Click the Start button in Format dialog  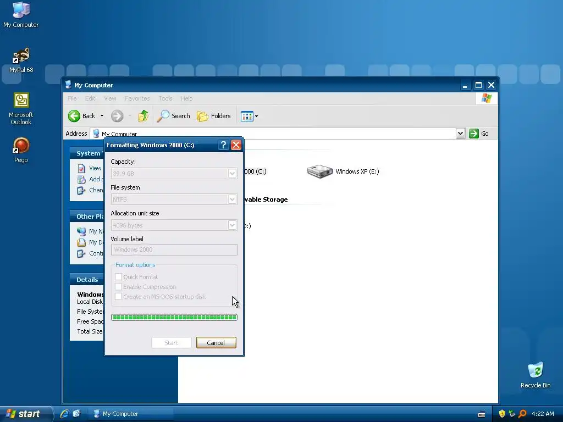[x=172, y=343]
